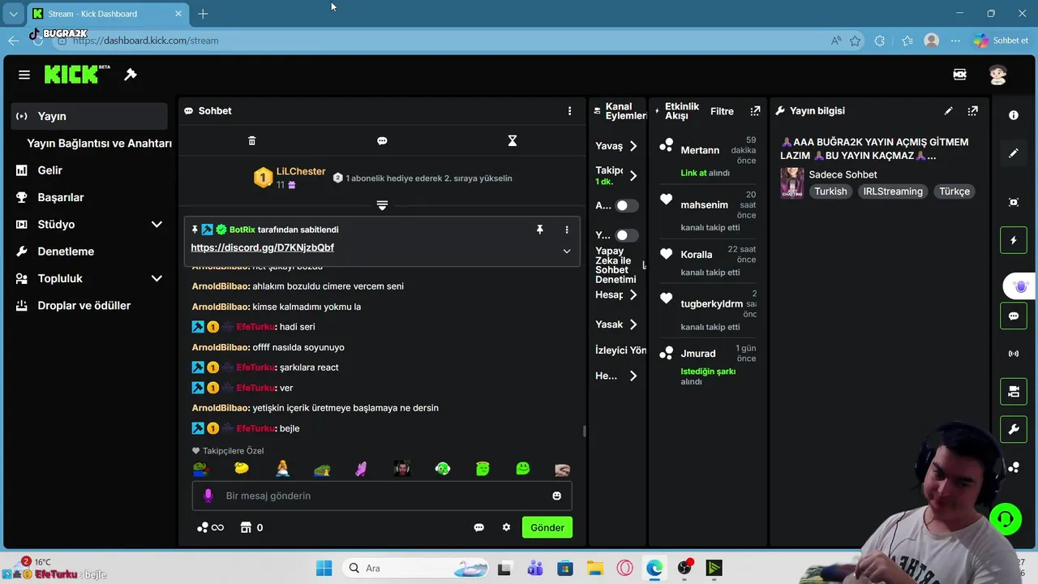Open the profile avatar menu
Screen dimensions: 1038x584
(998, 75)
